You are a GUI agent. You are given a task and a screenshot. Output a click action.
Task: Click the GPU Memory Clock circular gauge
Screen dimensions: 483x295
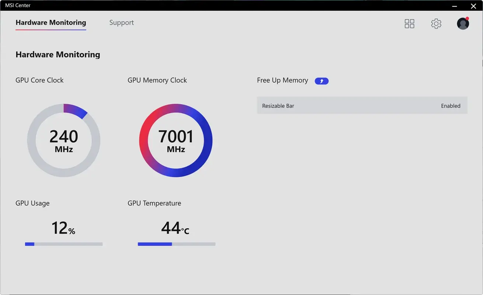click(x=176, y=140)
